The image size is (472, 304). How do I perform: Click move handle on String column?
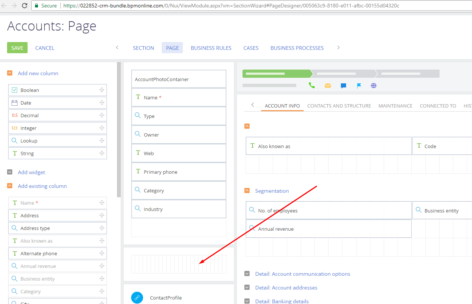tap(102, 153)
